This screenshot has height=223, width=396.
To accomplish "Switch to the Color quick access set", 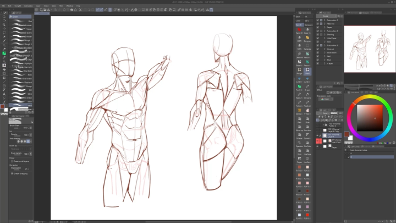I will [299, 21].
